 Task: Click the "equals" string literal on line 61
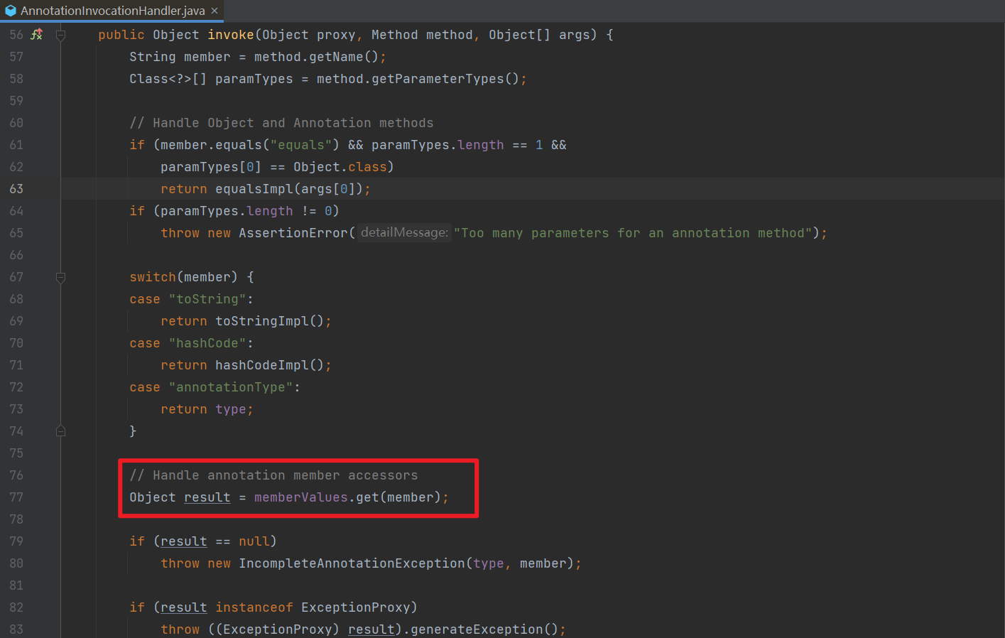pos(302,144)
